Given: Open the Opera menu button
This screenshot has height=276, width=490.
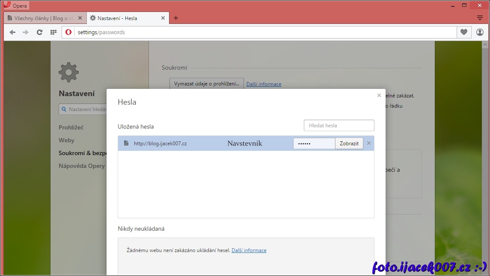Looking at the screenshot, I should coord(16,6).
